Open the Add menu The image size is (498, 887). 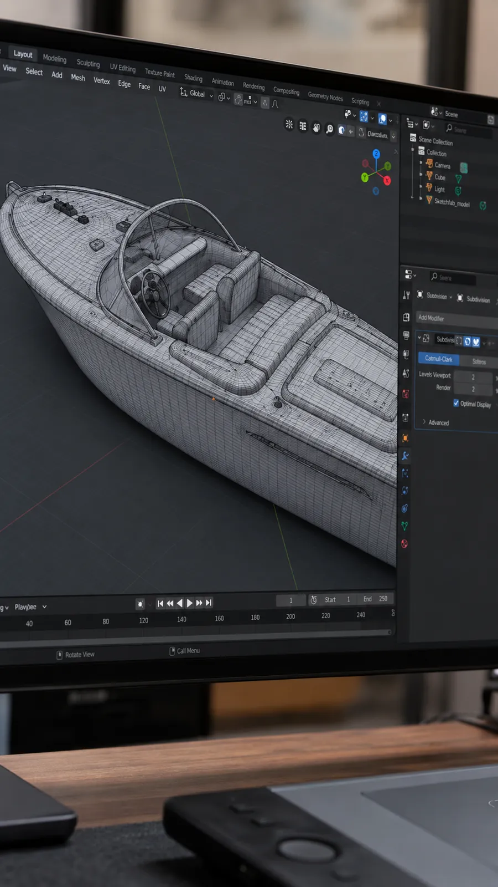coord(56,75)
